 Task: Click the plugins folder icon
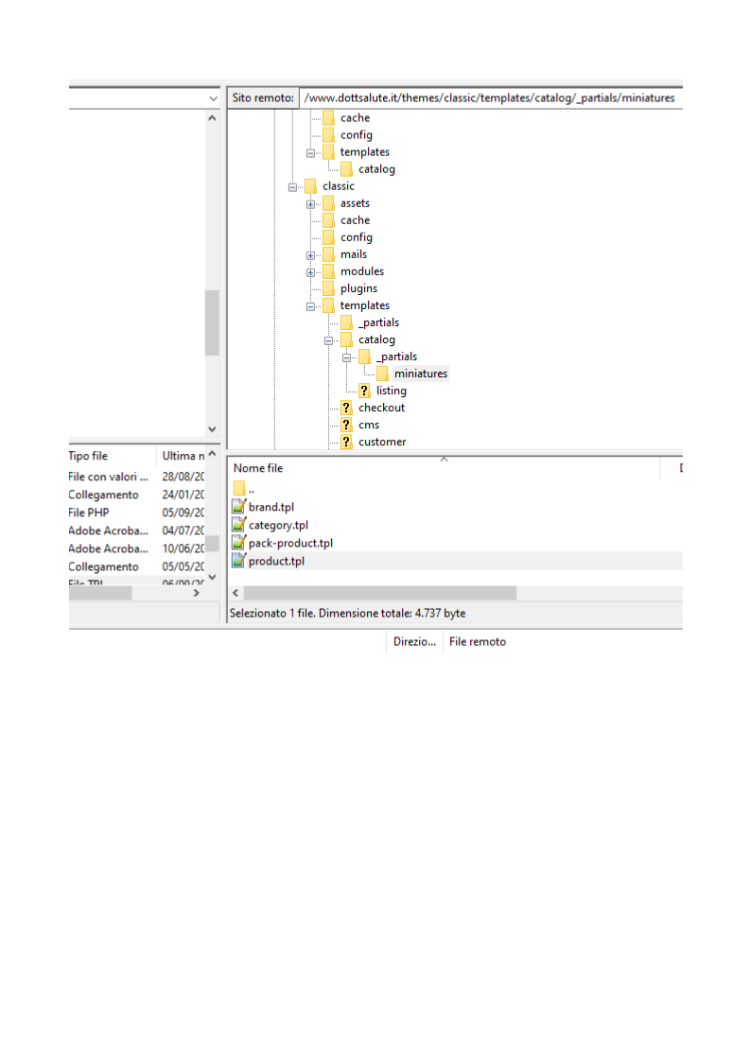tap(329, 288)
